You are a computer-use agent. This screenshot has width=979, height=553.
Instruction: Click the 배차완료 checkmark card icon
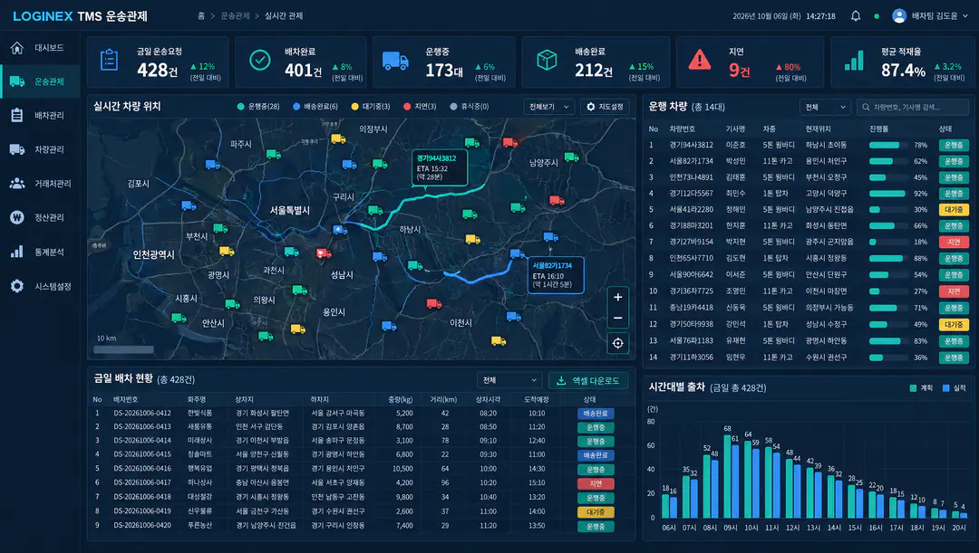[x=260, y=61]
